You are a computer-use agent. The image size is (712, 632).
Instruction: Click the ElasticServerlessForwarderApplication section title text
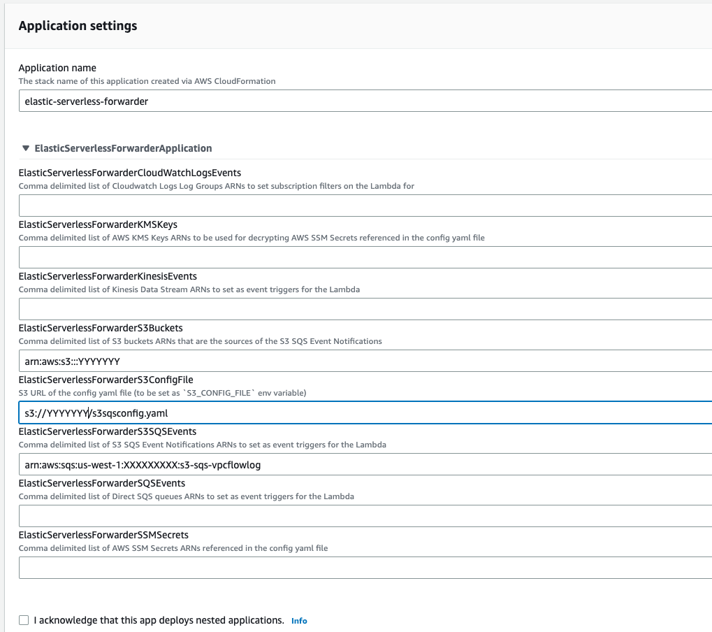pyautogui.click(x=123, y=148)
